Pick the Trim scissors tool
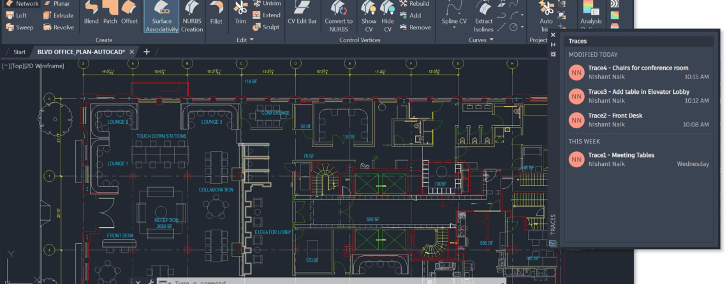 (x=240, y=13)
